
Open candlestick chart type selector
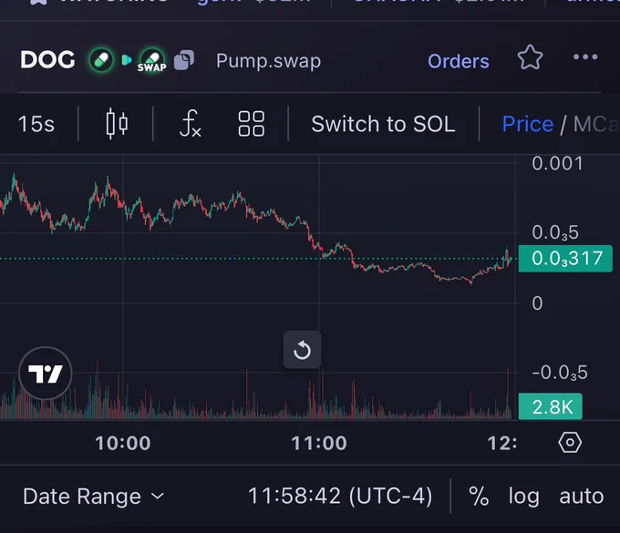tap(117, 124)
